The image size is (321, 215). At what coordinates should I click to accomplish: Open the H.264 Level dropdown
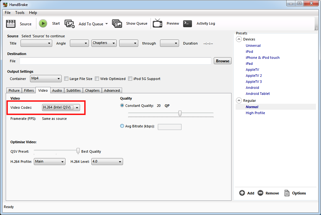point(107,162)
